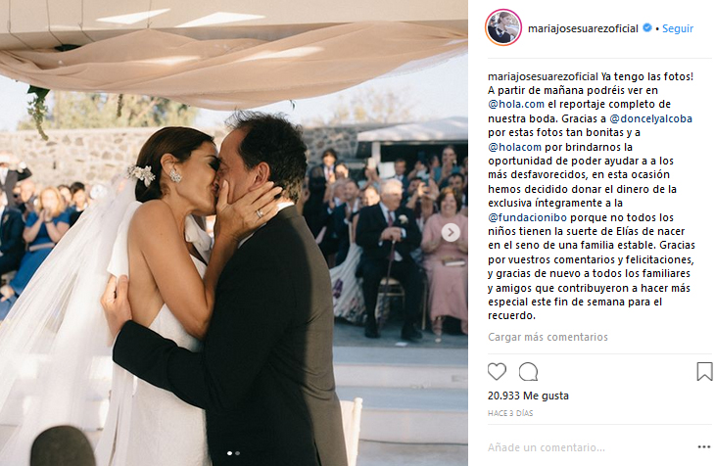View the 20.933 Me gusta likes list
Screen dimensions: 714x466
(528, 396)
